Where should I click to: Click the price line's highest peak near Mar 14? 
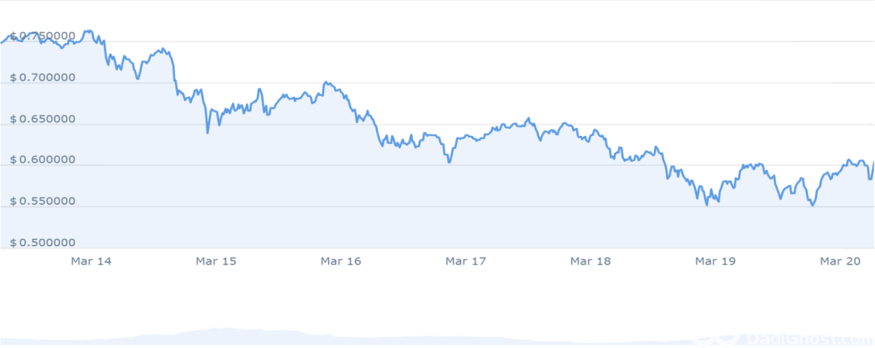tap(87, 32)
